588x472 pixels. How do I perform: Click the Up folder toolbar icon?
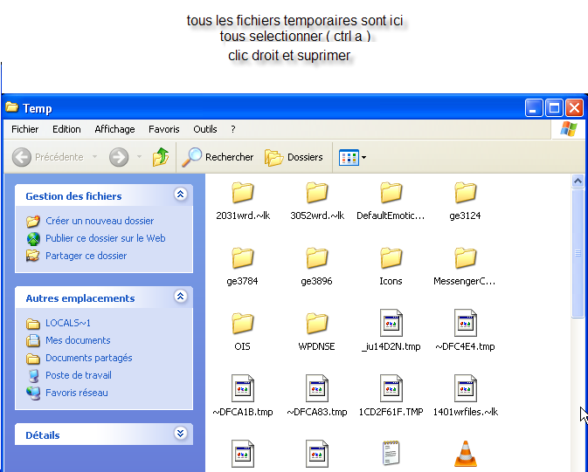(161, 157)
